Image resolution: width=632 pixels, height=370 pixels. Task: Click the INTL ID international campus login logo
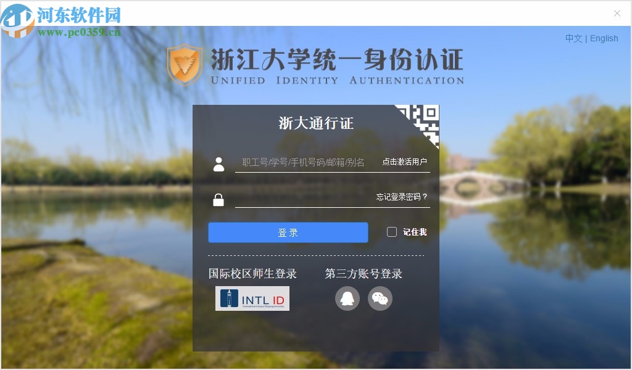pyautogui.click(x=254, y=298)
